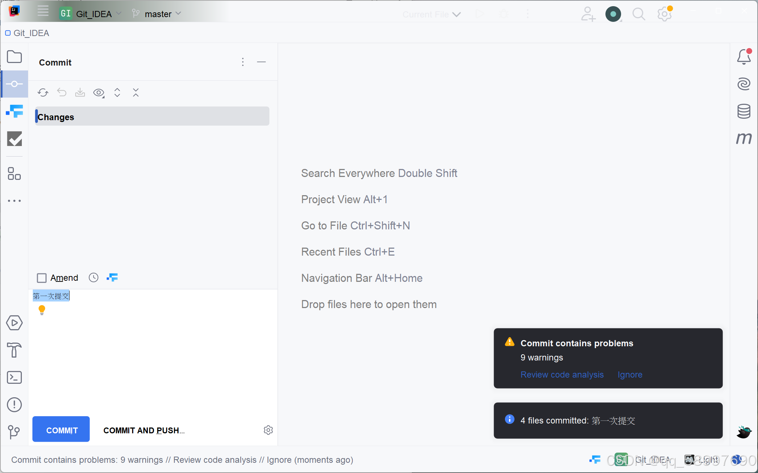Open the Database tool window
Screen dimensions: 758x473
pos(743,111)
